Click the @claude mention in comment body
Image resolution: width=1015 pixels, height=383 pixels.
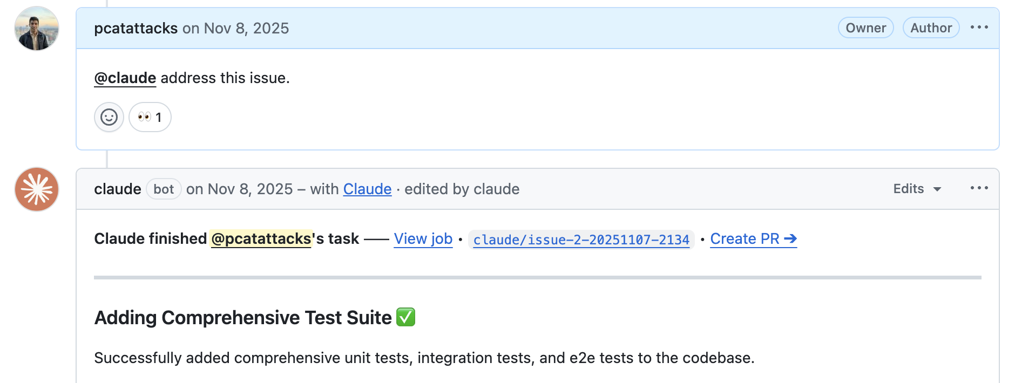click(x=125, y=78)
